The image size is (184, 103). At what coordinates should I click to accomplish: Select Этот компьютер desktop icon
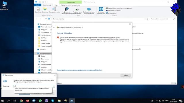(x=4, y=6)
